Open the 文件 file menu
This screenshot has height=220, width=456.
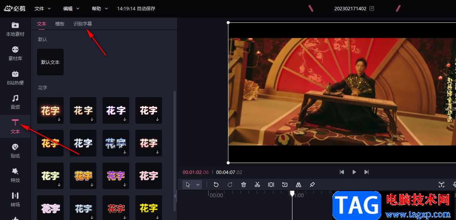click(x=43, y=8)
